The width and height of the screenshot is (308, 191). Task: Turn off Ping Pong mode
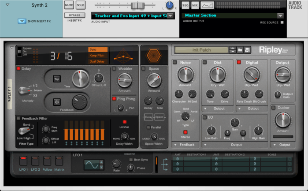coord(114,98)
